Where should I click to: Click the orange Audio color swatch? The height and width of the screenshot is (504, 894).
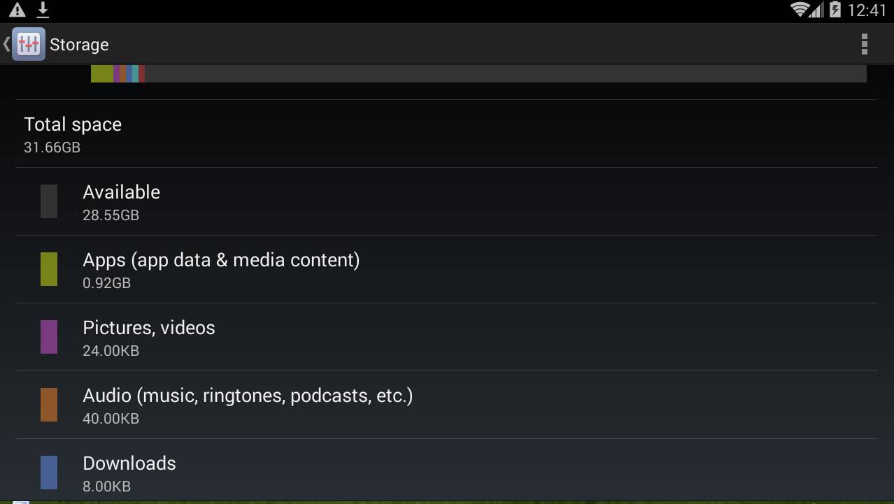click(49, 405)
